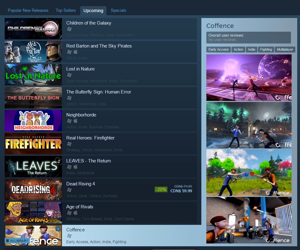View the office interior Coffence screenshot
The height and width of the screenshot is (250, 300).
tap(249, 220)
